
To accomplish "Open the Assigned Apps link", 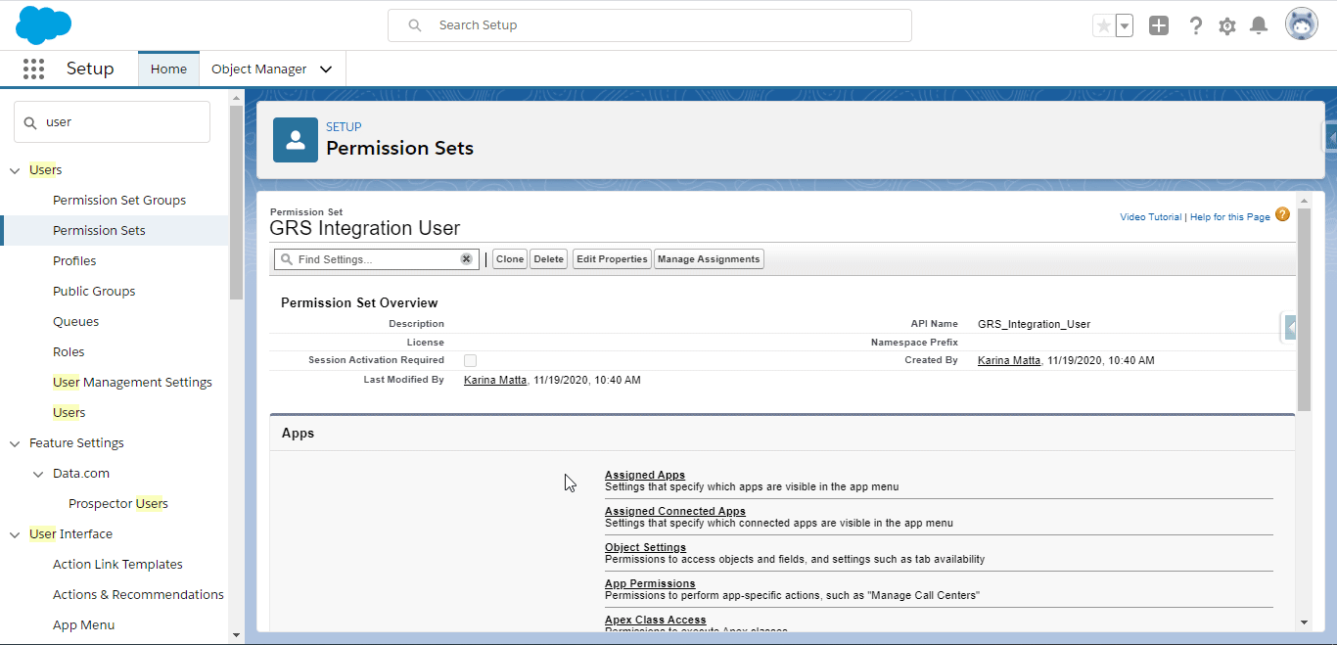I will (x=645, y=476).
